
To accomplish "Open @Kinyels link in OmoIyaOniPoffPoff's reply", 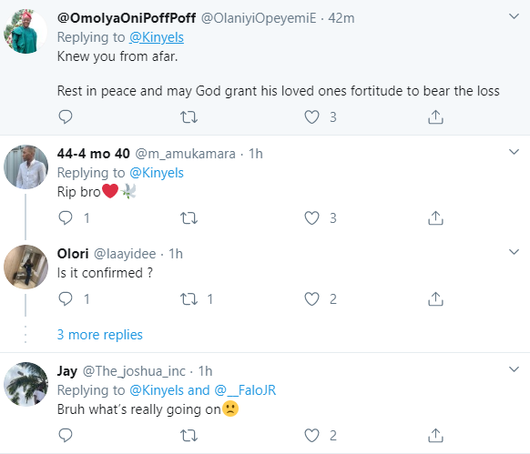I will coord(157,37).
